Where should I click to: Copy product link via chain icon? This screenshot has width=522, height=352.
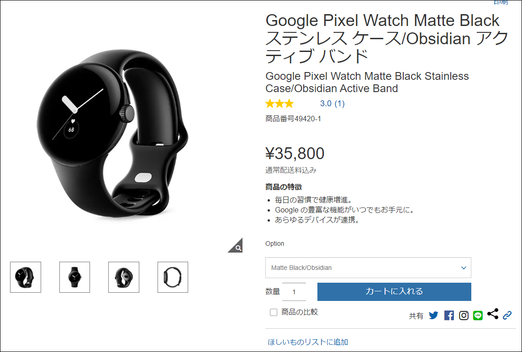coord(507,315)
